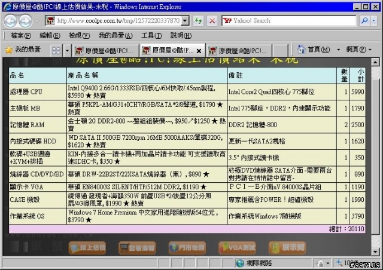Click the 燒錄器 CD/DVD/BD row label

(37, 174)
